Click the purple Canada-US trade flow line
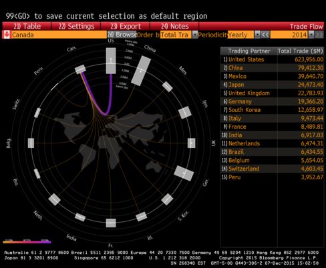 (x=111, y=93)
